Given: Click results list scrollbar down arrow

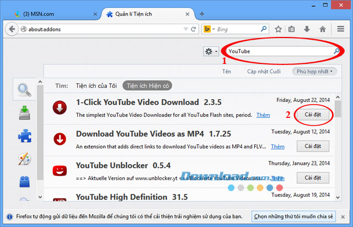Looking at the screenshot, I should pos(338,198).
